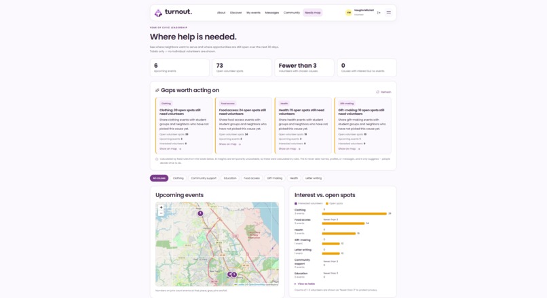Filter by the Community support chip
The height and width of the screenshot is (298, 547).
pyautogui.click(x=204, y=178)
